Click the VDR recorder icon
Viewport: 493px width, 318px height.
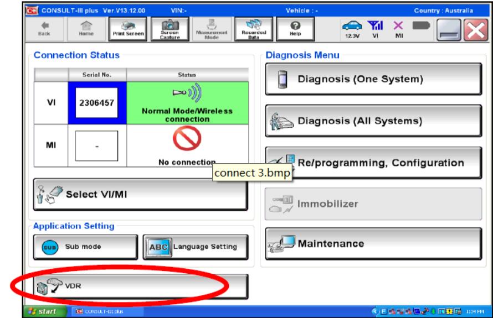pos(49,286)
